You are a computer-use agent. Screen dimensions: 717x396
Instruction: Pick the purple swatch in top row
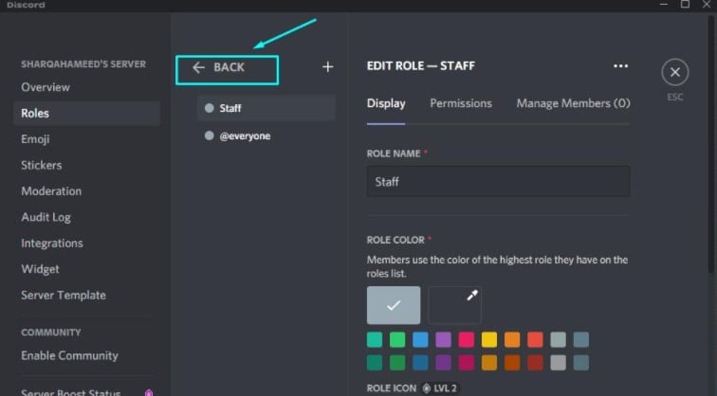[x=443, y=340]
